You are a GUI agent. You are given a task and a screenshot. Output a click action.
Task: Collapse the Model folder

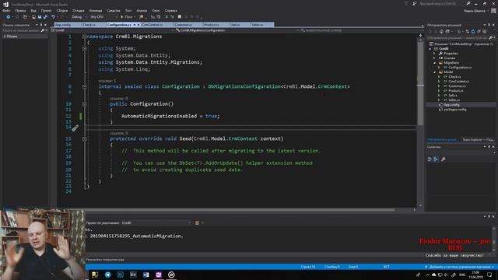pyautogui.click(x=435, y=72)
